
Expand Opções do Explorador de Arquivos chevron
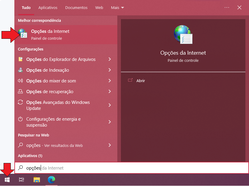[x=110, y=59]
